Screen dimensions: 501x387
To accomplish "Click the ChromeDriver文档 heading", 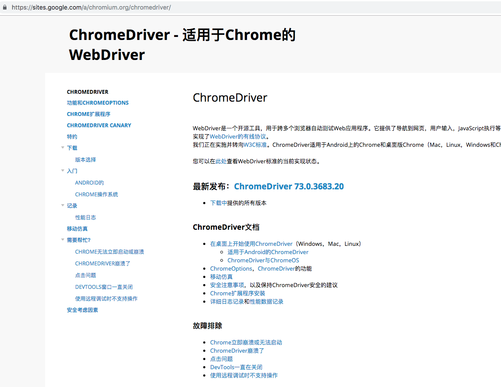I will [x=226, y=227].
